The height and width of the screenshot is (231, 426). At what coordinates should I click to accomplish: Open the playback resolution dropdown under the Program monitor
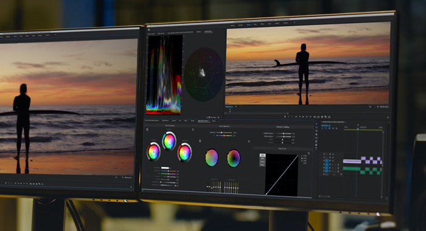point(370,106)
